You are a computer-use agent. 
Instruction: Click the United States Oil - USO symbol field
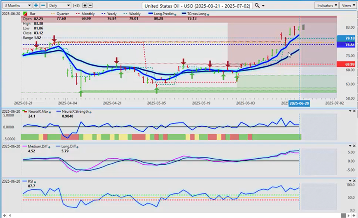pyautogui.click(x=197, y=6)
